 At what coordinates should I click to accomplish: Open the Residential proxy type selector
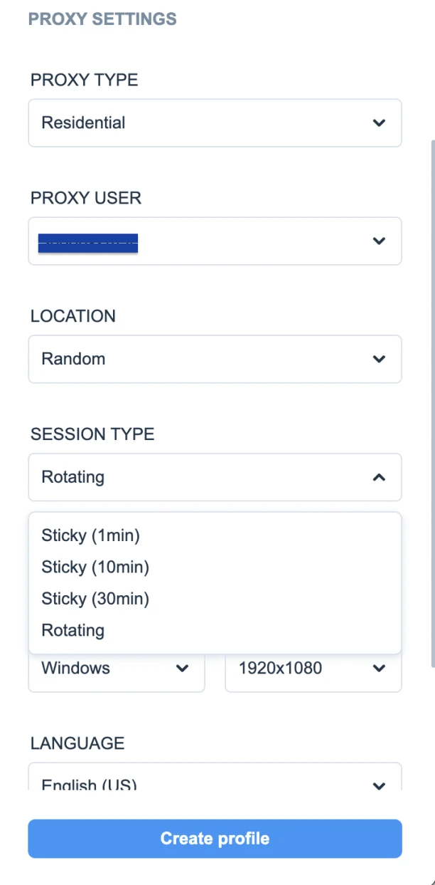click(215, 122)
